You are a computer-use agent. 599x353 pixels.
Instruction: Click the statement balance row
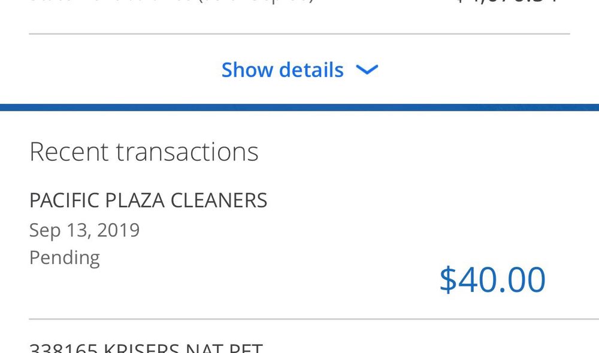[x=299, y=5]
